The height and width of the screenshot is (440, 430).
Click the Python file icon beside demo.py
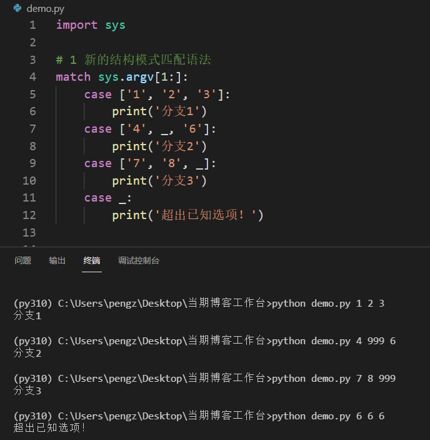[x=17, y=8]
